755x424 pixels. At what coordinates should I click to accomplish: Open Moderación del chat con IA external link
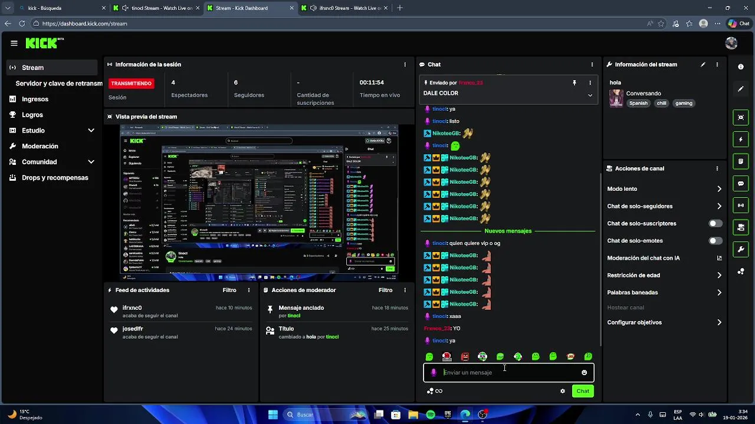click(x=719, y=258)
